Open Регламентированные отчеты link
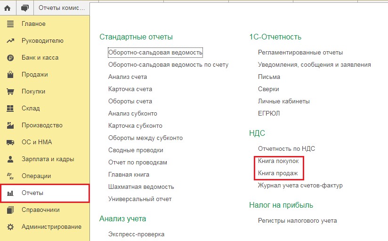This screenshot has height=241, width=388. click(x=300, y=53)
